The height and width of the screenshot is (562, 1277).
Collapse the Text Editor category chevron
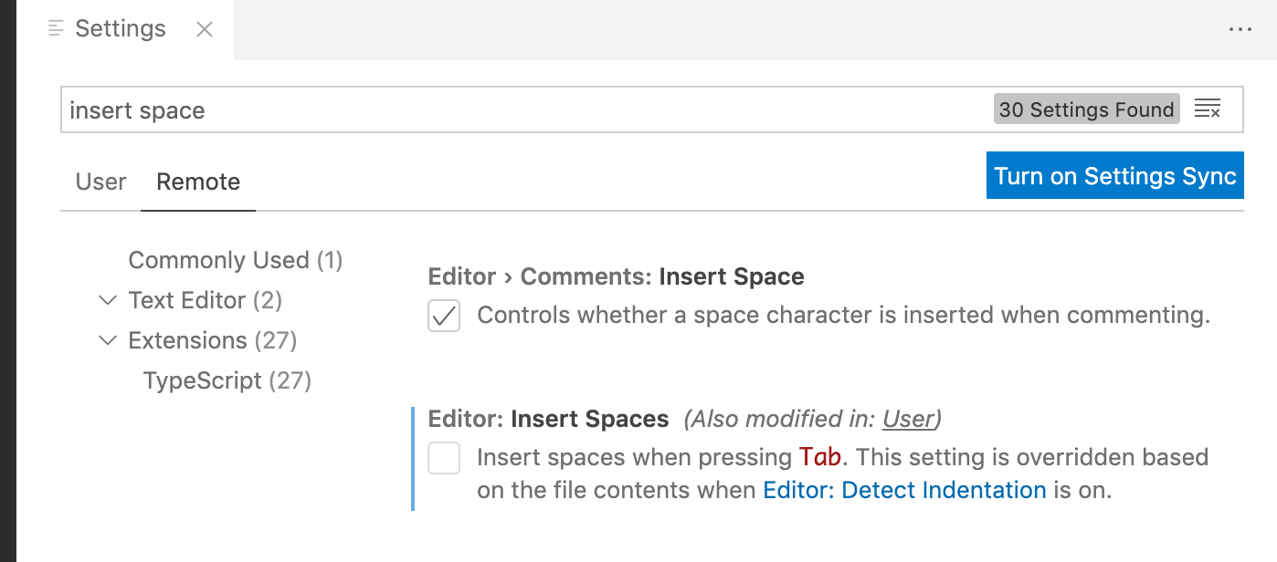click(x=107, y=300)
